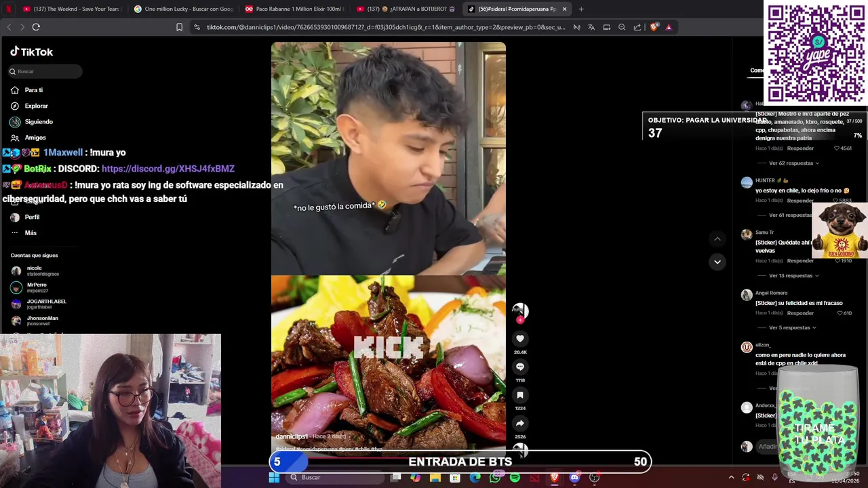This screenshot has height=488, width=868.
Task: Click the share page icon in address bar
Action: 637,27
